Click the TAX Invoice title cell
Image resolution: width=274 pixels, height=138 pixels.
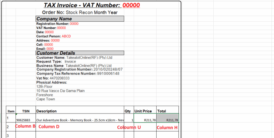[x=92, y=5]
